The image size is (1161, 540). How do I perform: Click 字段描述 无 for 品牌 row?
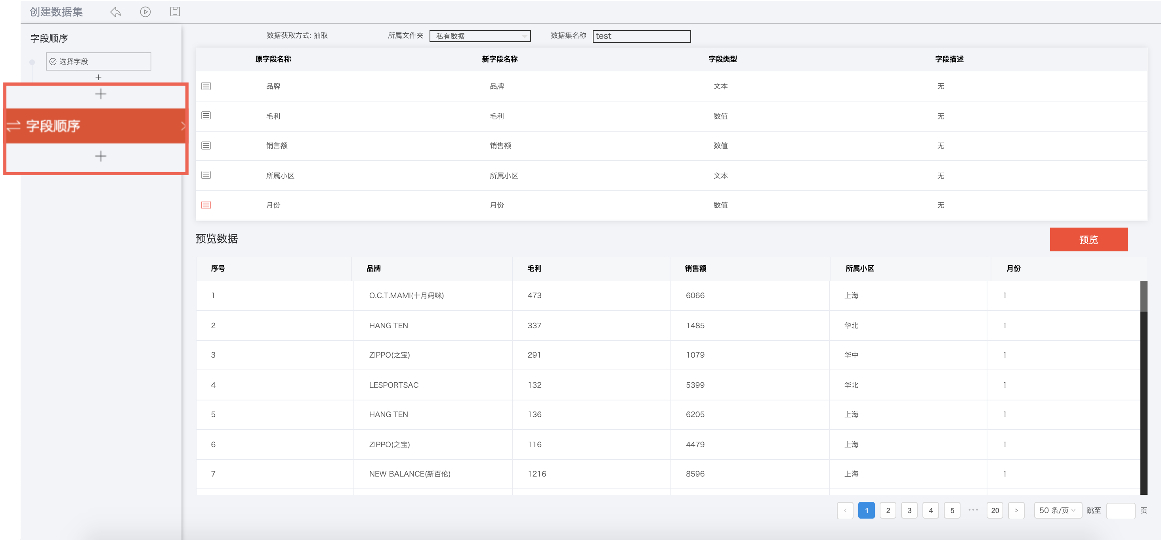click(941, 86)
